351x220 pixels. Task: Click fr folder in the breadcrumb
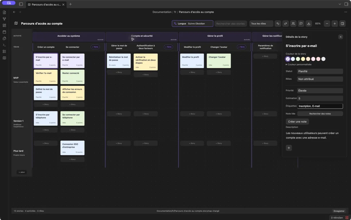[x=175, y=12]
